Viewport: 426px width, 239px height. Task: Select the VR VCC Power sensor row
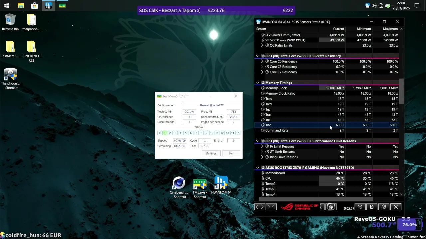tap(327, 40)
